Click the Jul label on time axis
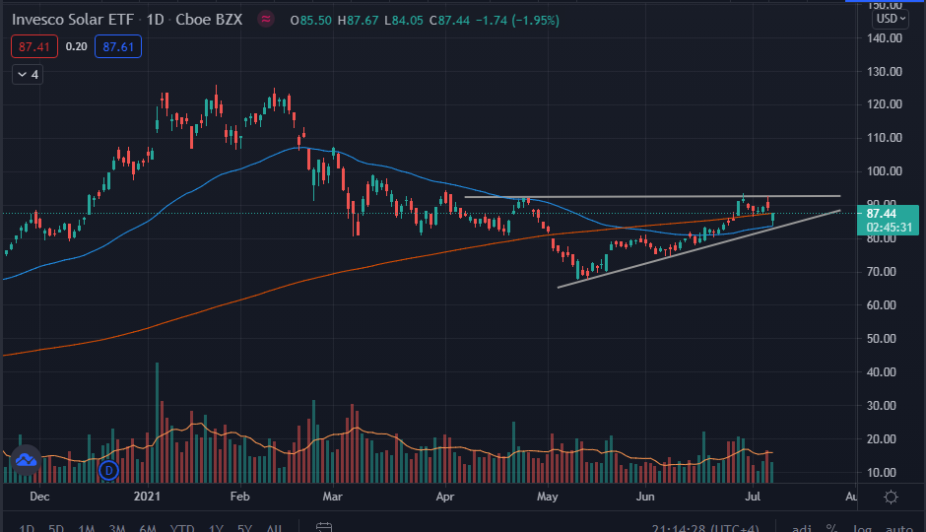Image resolution: width=926 pixels, height=532 pixels. click(x=753, y=497)
